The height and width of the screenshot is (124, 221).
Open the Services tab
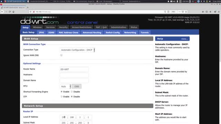point(50,27)
